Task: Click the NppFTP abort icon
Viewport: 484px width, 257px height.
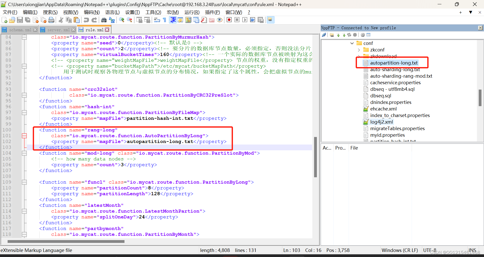Action: click(x=355, y=35)
